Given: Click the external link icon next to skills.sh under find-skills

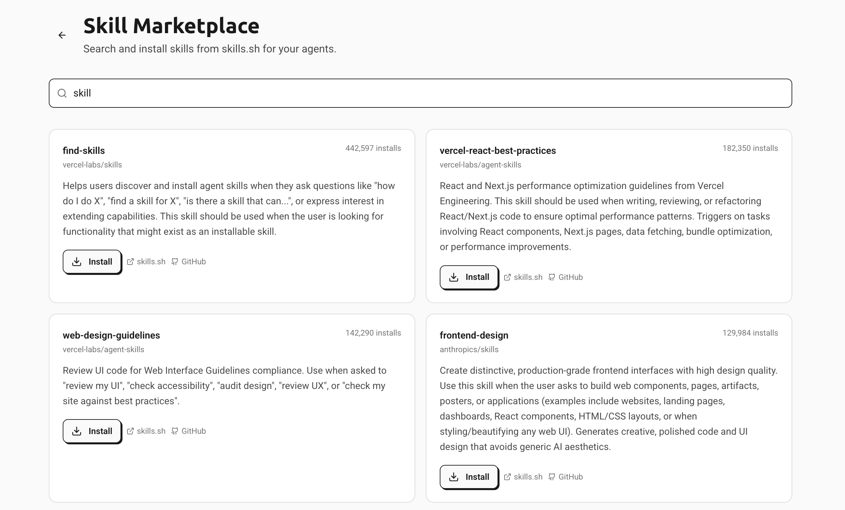Looking at the screenshot, I should click(x=131, y=262).
